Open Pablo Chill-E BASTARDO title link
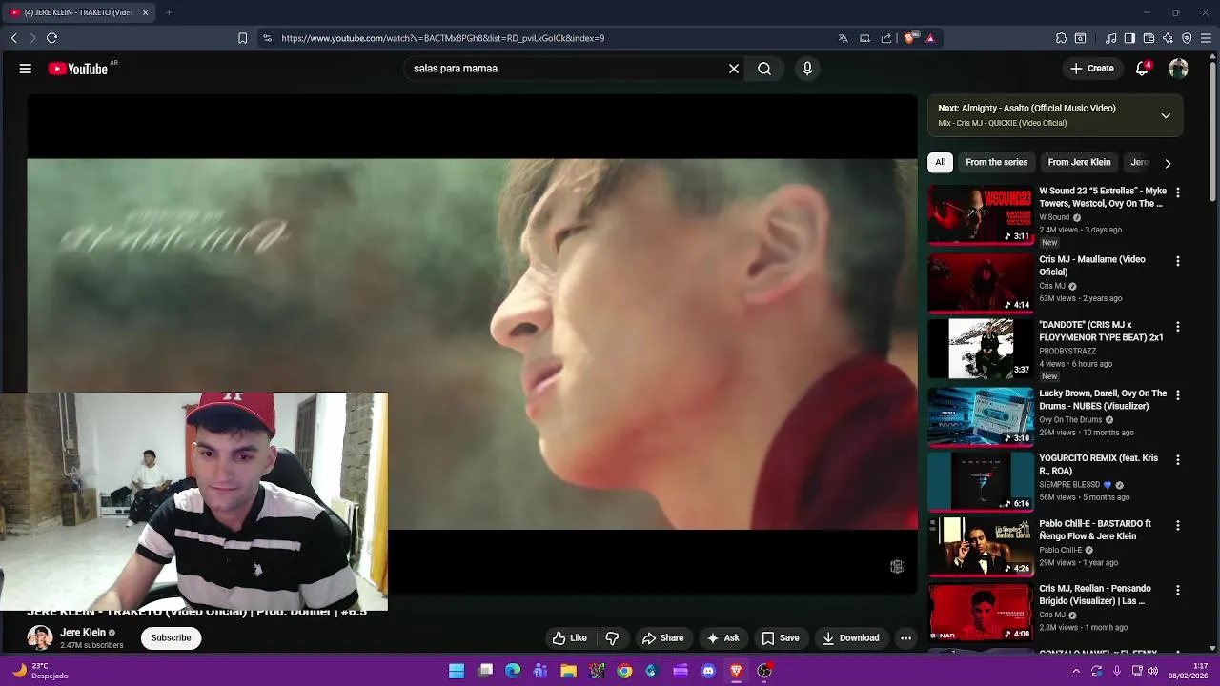The height and width of the screenshot is (686, 1220). point(1095,530)
